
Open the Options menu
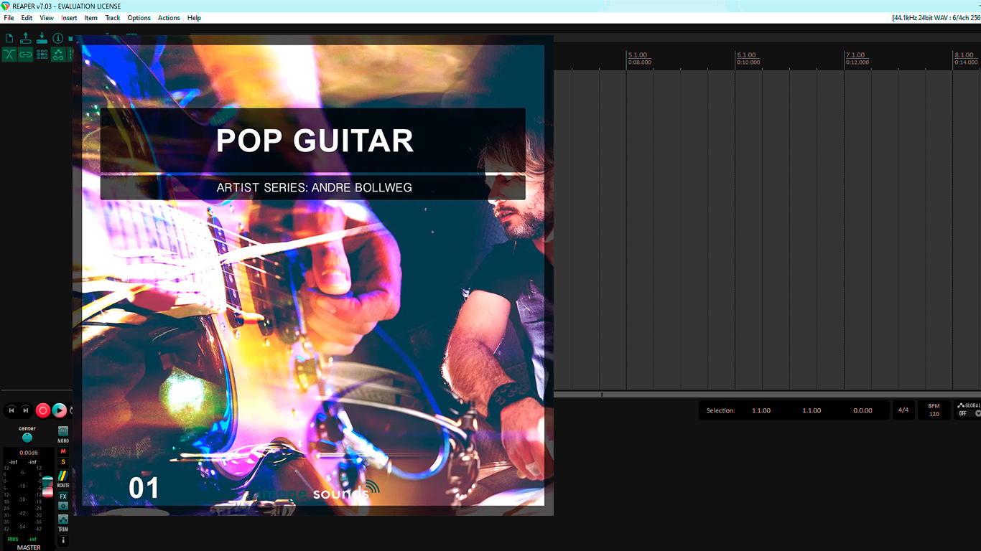pos(139,18)
